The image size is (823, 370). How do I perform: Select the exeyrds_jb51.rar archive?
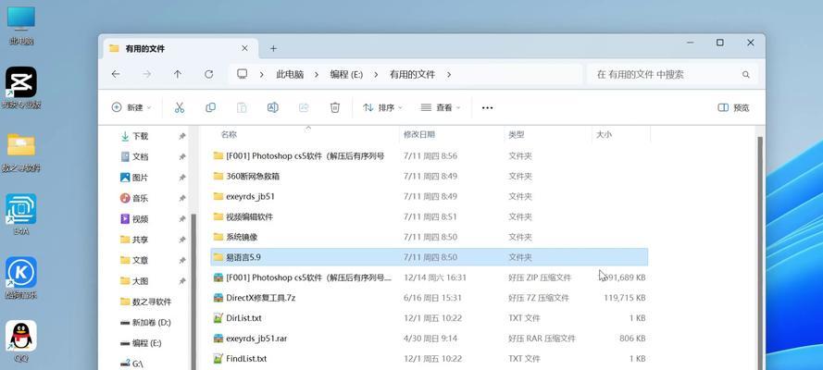point(429,339)
